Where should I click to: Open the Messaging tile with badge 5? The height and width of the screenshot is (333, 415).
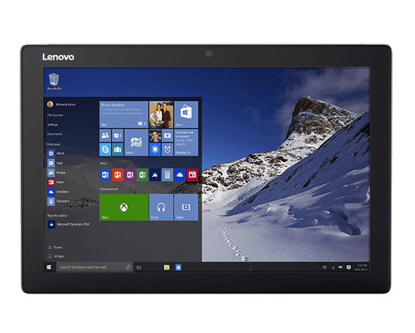pos(117,135)
